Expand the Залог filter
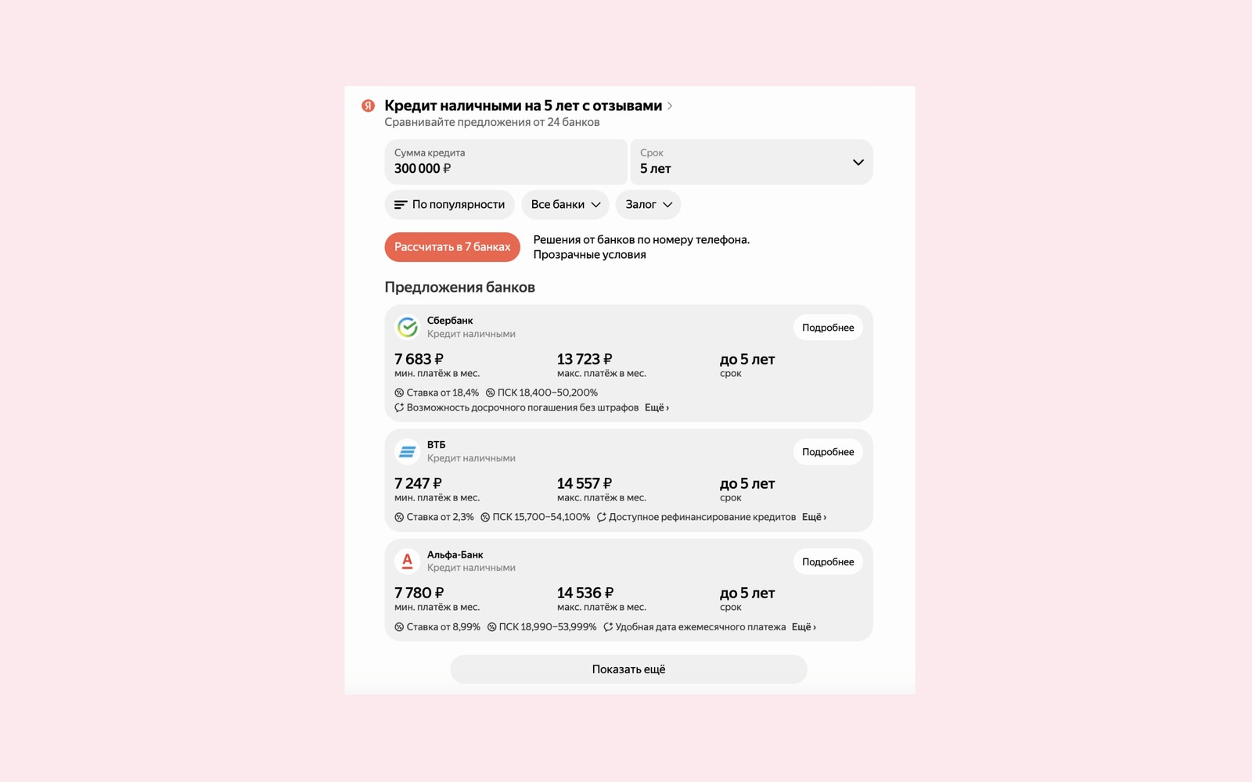The height and width of the screenshot is (782, 1252). 649,205
